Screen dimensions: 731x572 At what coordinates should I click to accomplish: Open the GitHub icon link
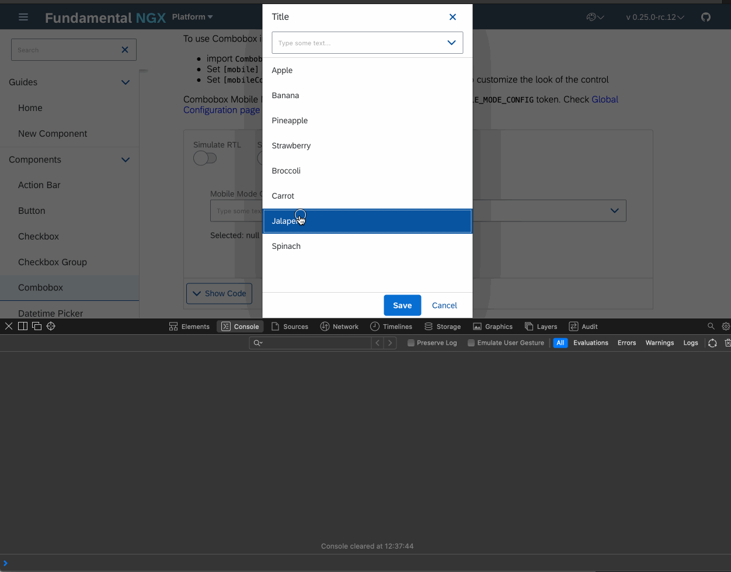click(706, 17)
